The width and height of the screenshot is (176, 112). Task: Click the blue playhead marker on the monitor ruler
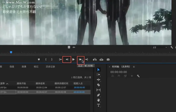click(x=11, y=52)
